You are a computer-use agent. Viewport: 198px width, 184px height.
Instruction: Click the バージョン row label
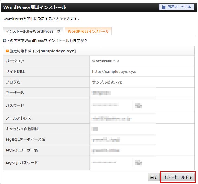coord(15,61)
